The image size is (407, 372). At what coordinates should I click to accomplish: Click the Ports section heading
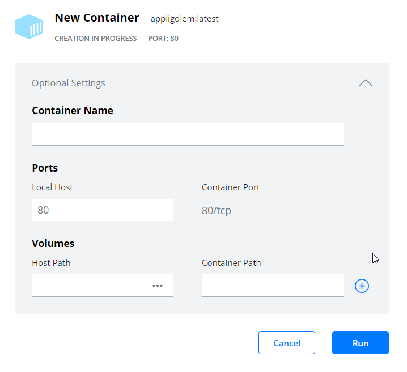click(45, 168)
